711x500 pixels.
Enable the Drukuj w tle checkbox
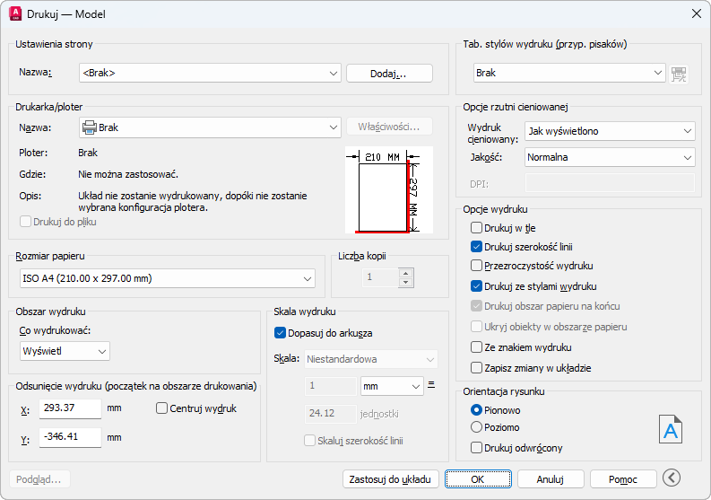477,228
